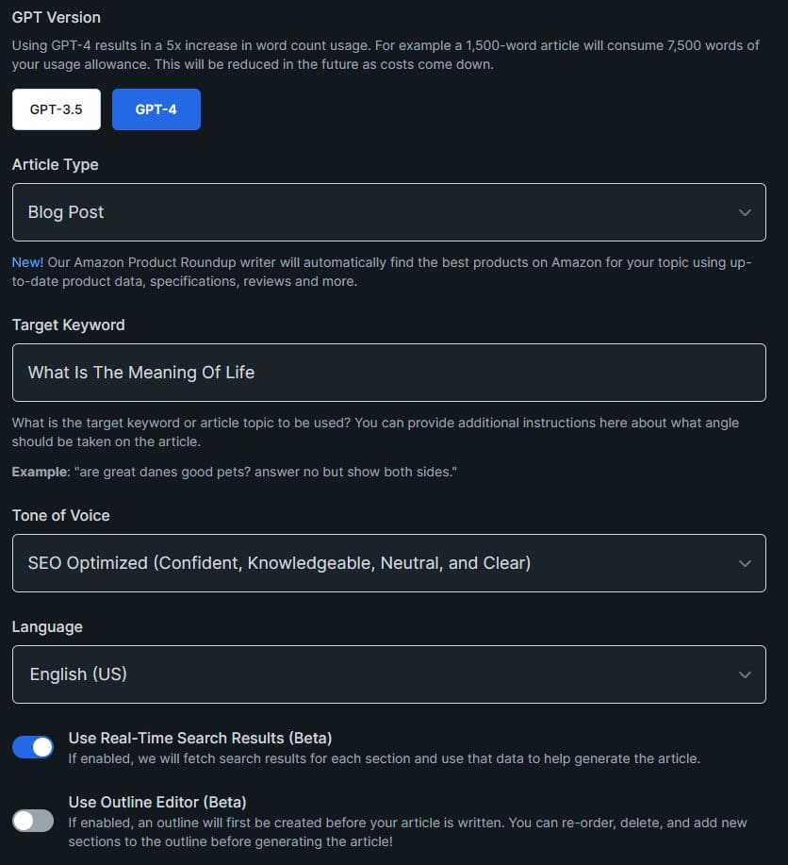Click the blue New! text

[x=27, y=262]
